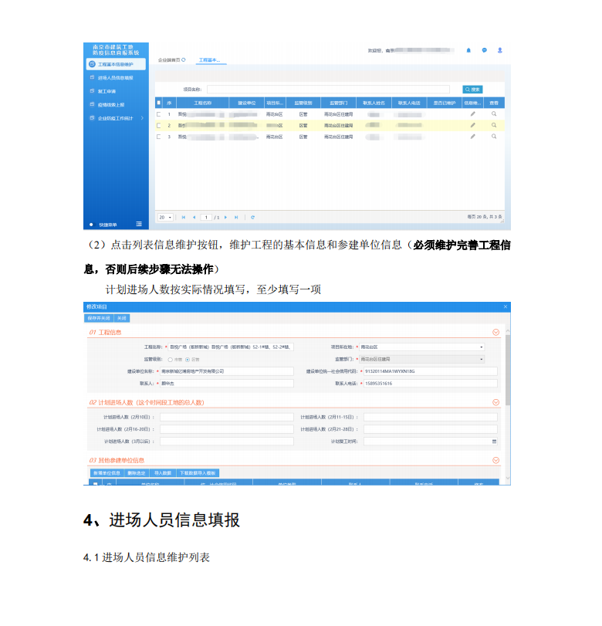Click the 计划进场人数 (2月16-20日) field
The image size is (602, 626).
(x=227, y=429)
